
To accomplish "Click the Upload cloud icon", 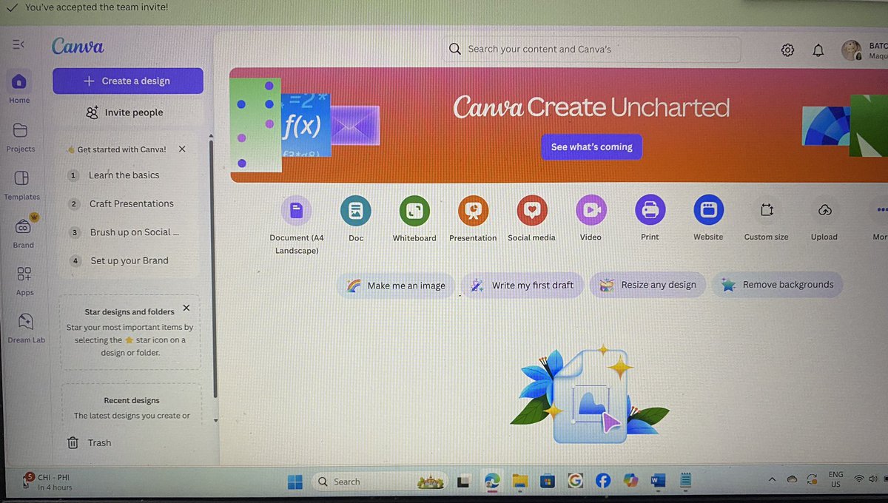I will pos(824,210).
